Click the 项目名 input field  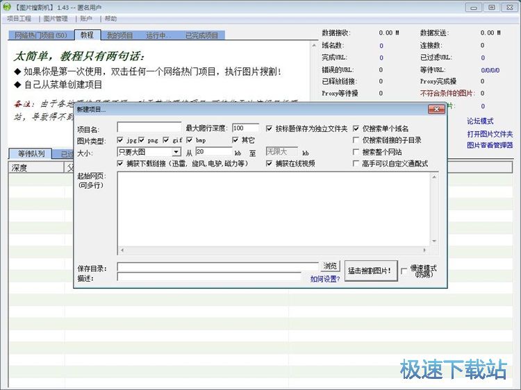tap(149, 128)
